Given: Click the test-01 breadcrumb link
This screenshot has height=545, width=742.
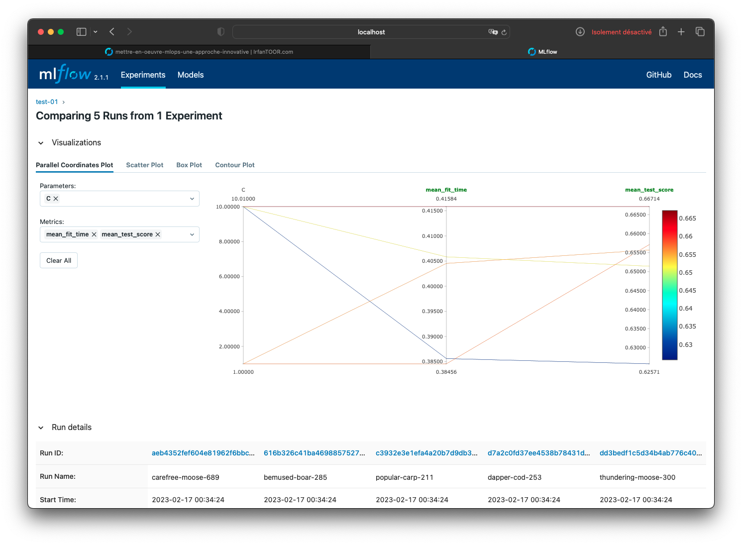Looking at the screenshot, I should [47, 102].
